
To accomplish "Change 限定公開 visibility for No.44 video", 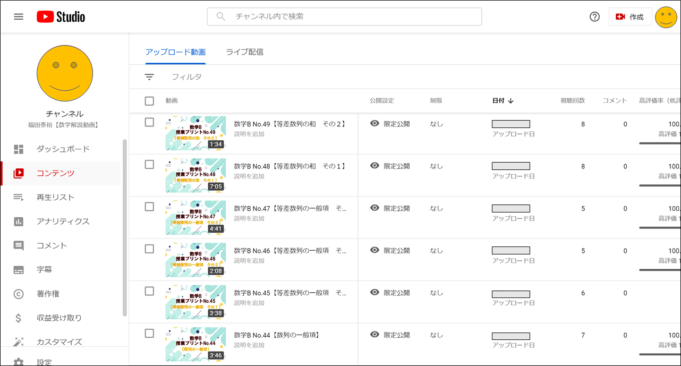I will pyautogui.click(x=390, y=335).
